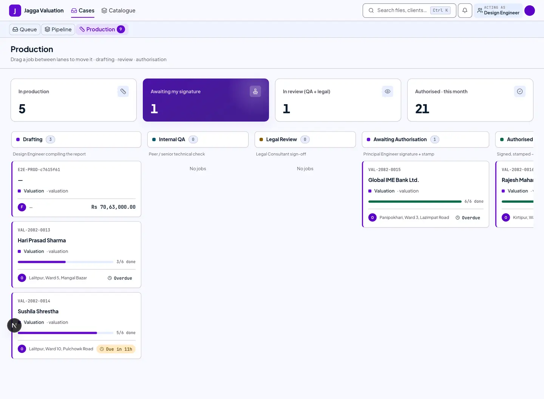Open the Global IME Bank Ltd. job
Screen dimensions: 544x399
pos(425,194)
